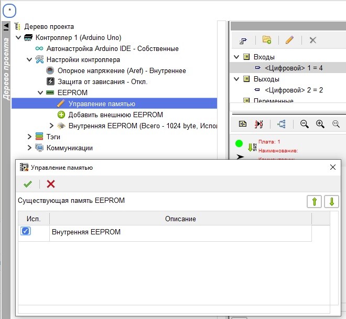Viewport: 346px width, 319px height.
Task: Click the Наименование: label
Action: coord(278,151)
